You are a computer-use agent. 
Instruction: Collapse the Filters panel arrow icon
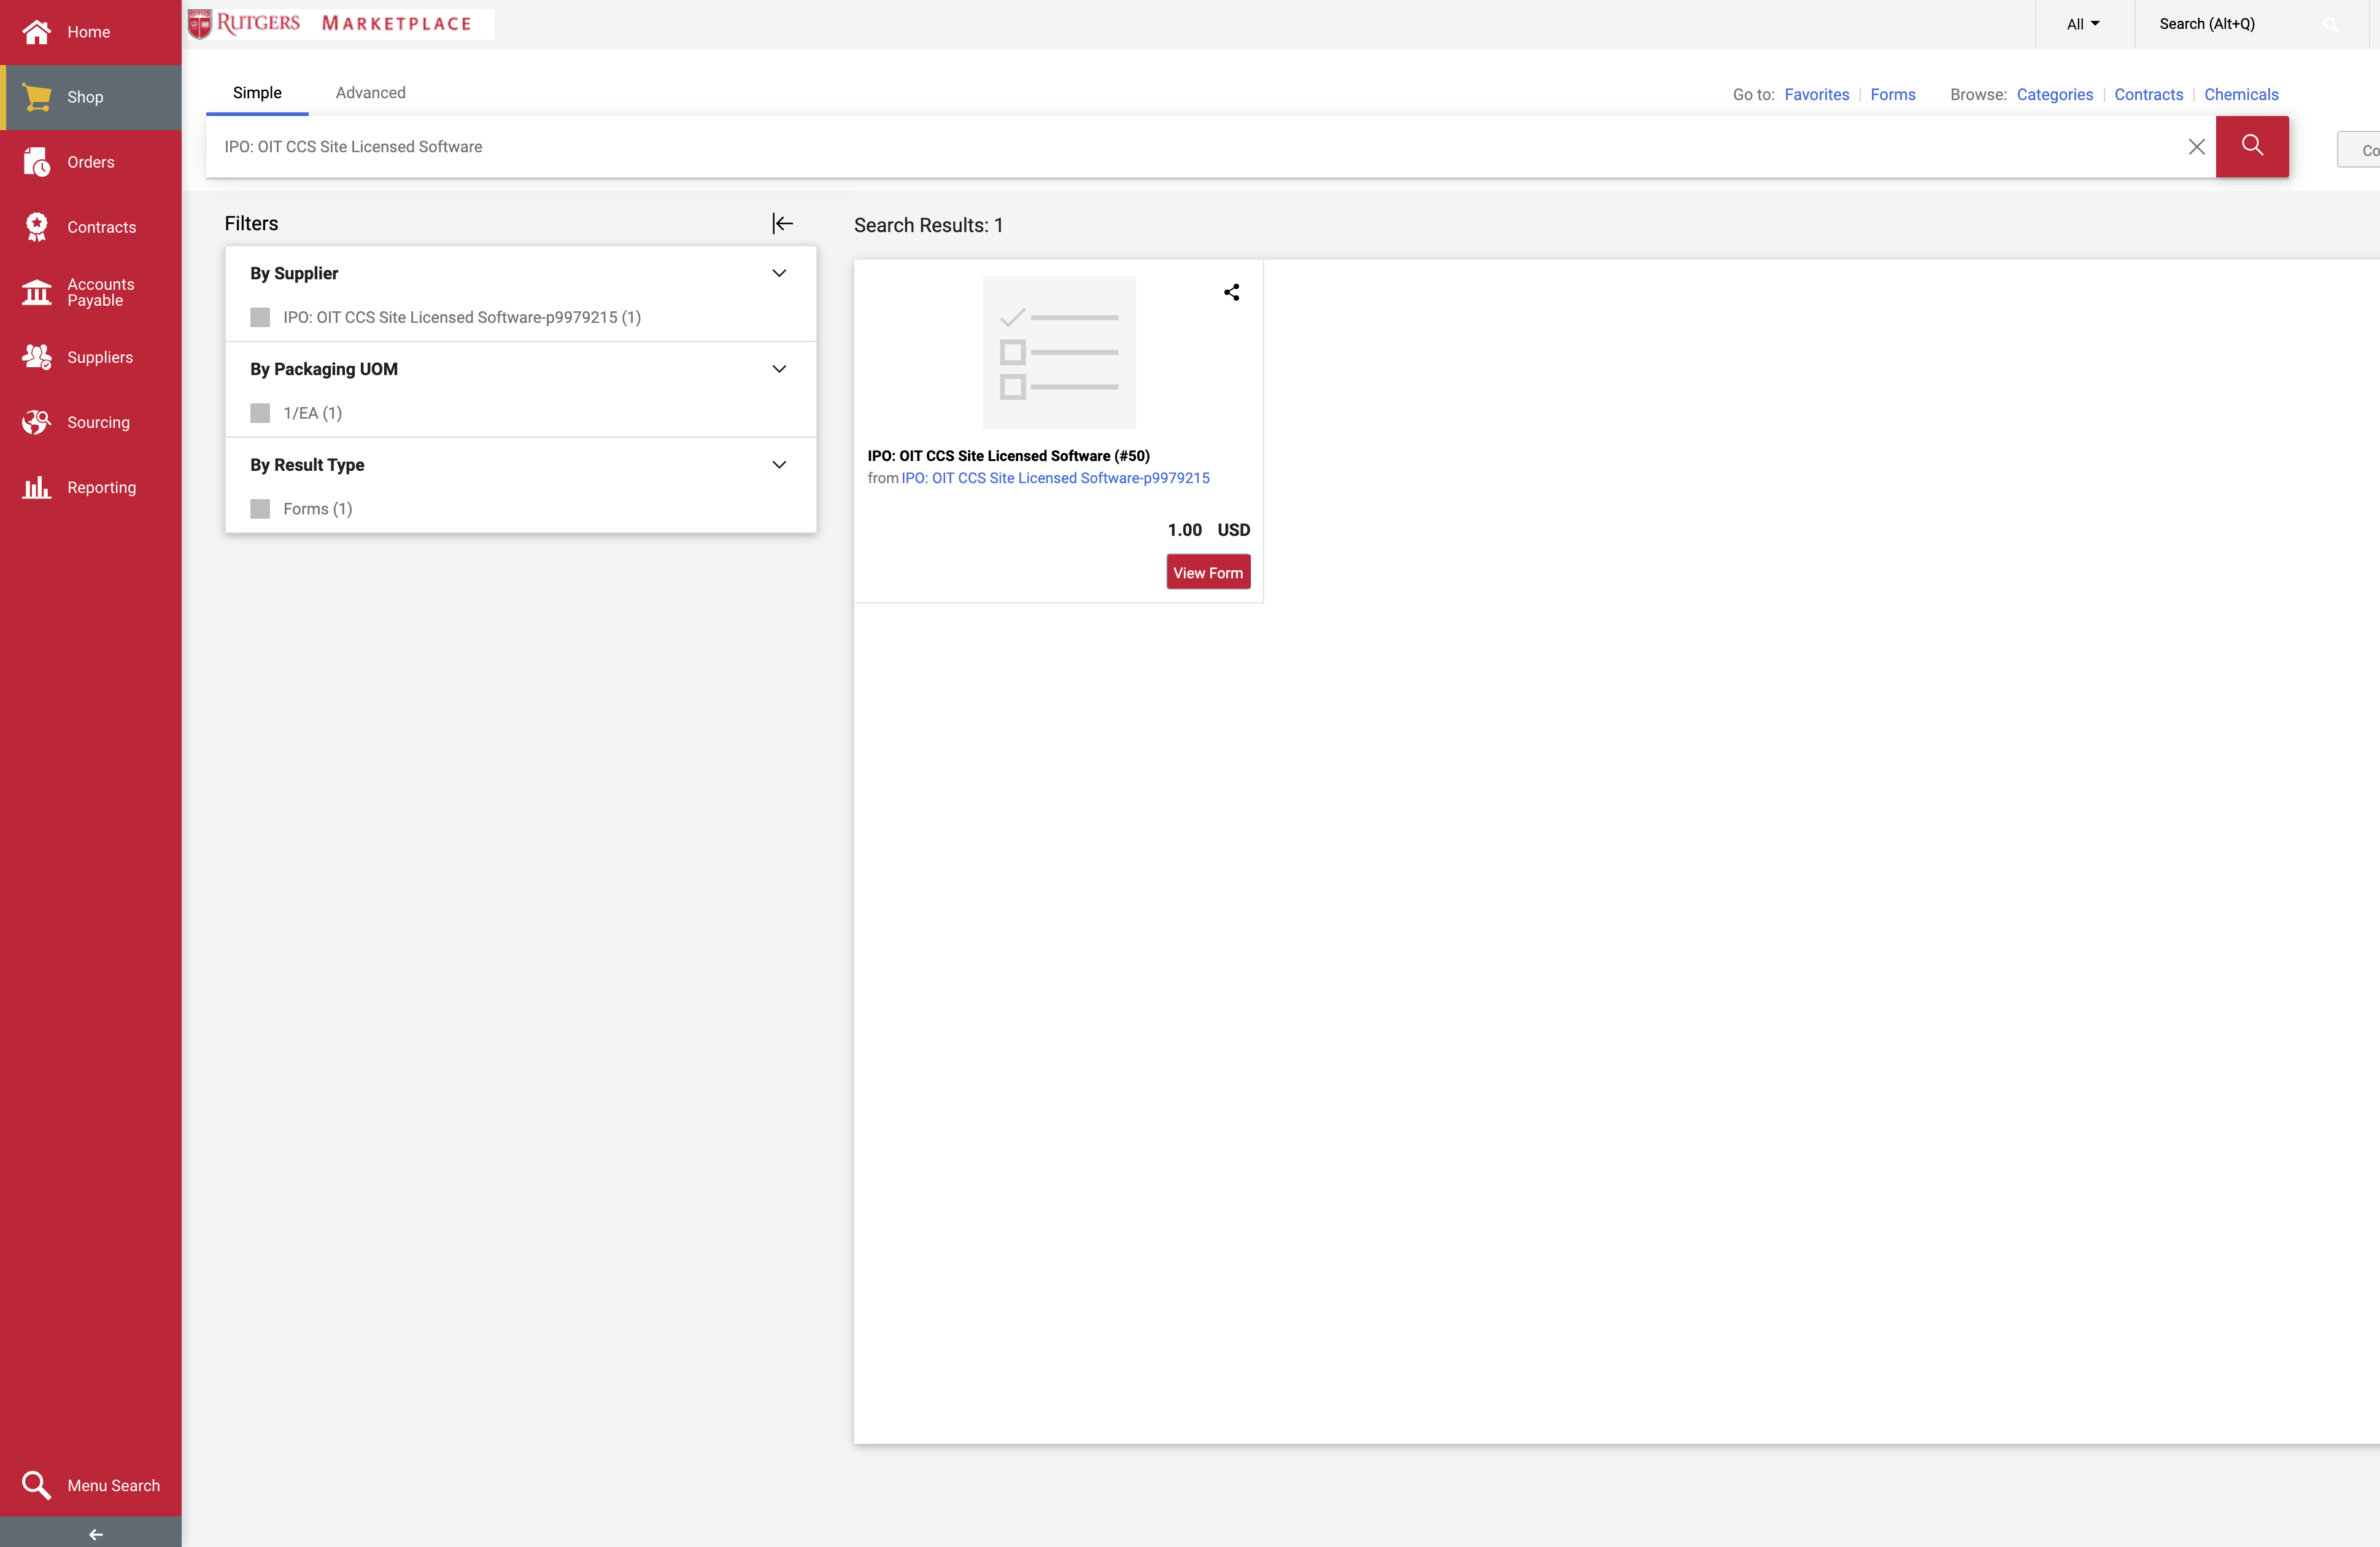pyautogui.click(x=783, y=223)
